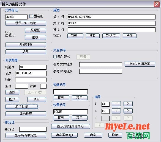The width and height of the screenshot is (161, 142).
Task: Click left arrow for pin 2 K2
Action: pos(116,111)
